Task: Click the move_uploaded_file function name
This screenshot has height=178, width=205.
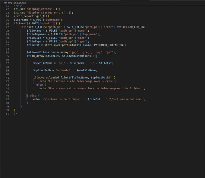Action: tap(52, 78)
